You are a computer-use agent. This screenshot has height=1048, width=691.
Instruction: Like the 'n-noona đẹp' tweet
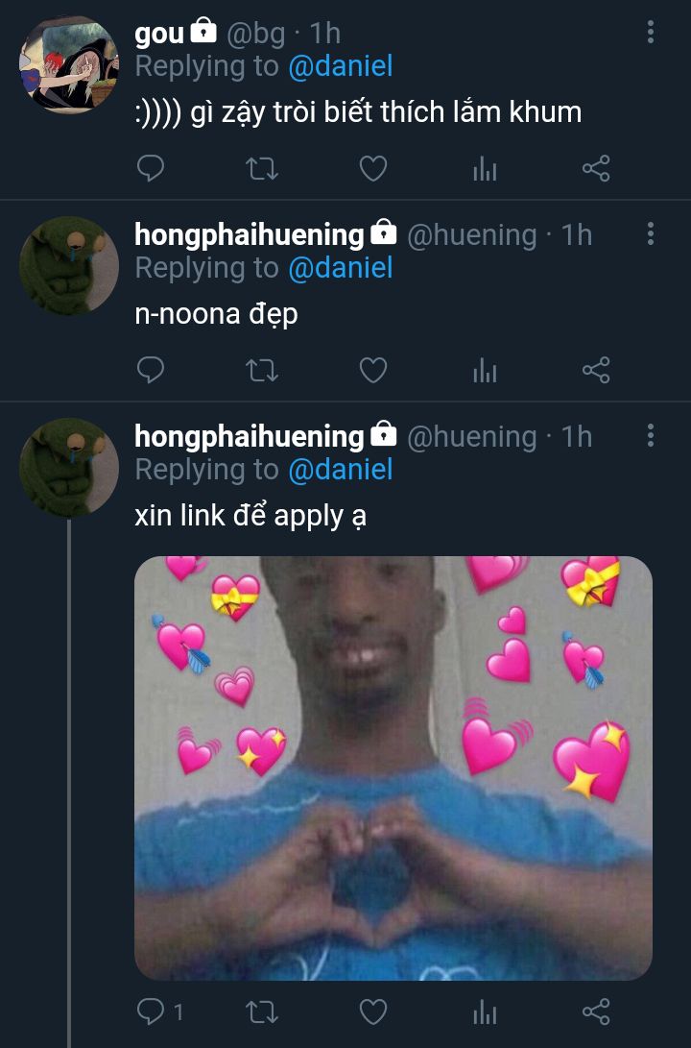373,370
